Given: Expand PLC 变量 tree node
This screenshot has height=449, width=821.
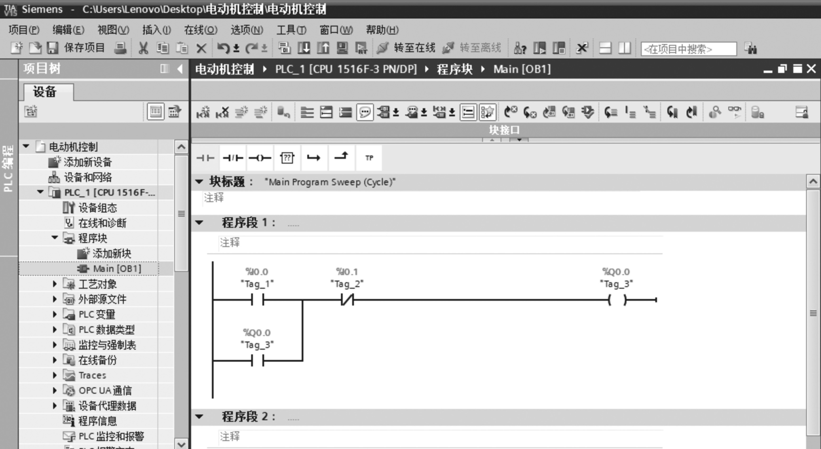Looking at the screenshot, I should [x=55, y=314].
